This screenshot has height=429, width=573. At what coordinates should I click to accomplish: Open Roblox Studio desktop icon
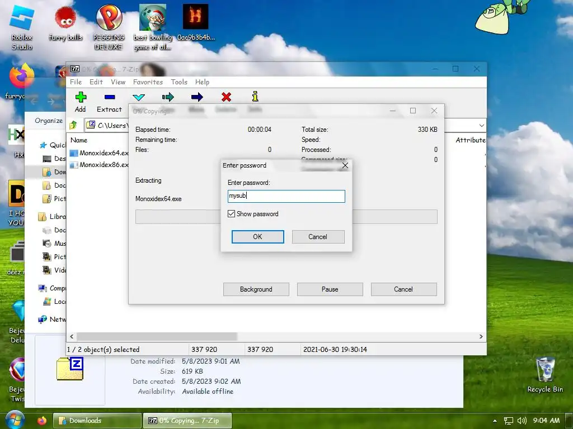[x=22, y=27]
